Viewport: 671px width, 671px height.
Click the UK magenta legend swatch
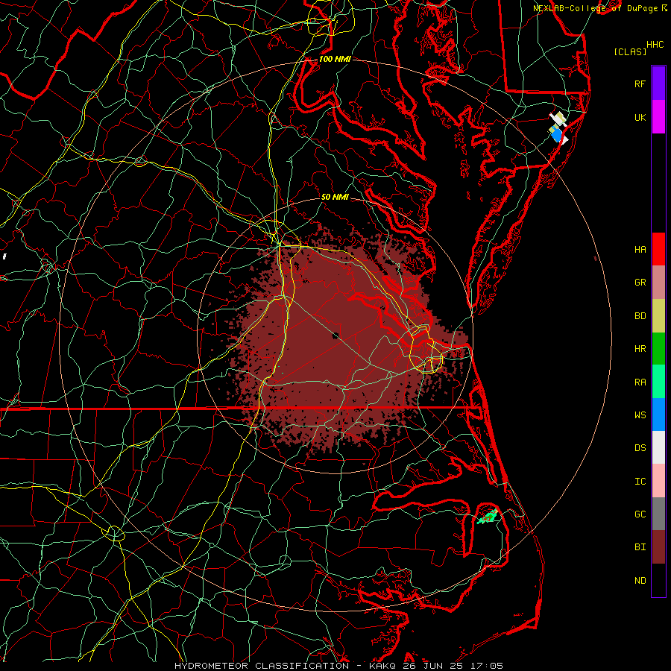[658, 117]
